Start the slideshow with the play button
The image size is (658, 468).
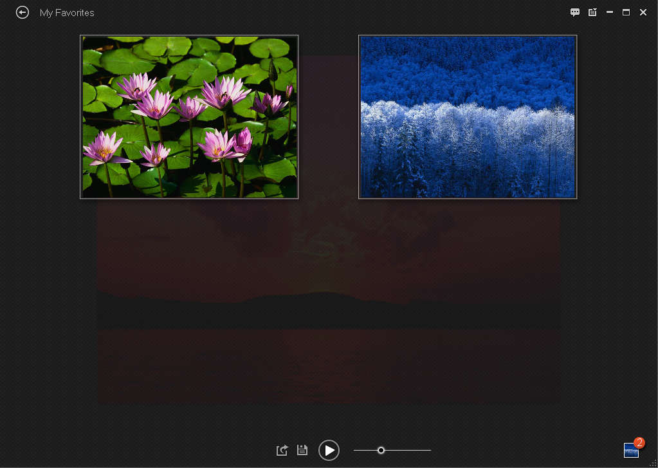pyautogui.click(x=329, y=451)
